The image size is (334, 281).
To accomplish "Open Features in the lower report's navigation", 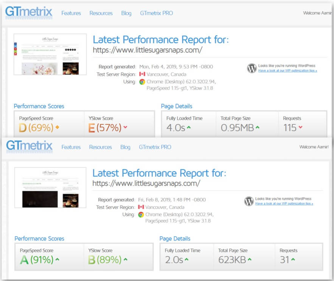I will [x=71, y=147].
